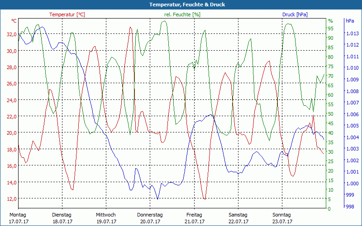Select the green rel. Feuchte [%] legend label
This screenshot has width=362, height=226.
pyautogui.click(x=182, y=14)
